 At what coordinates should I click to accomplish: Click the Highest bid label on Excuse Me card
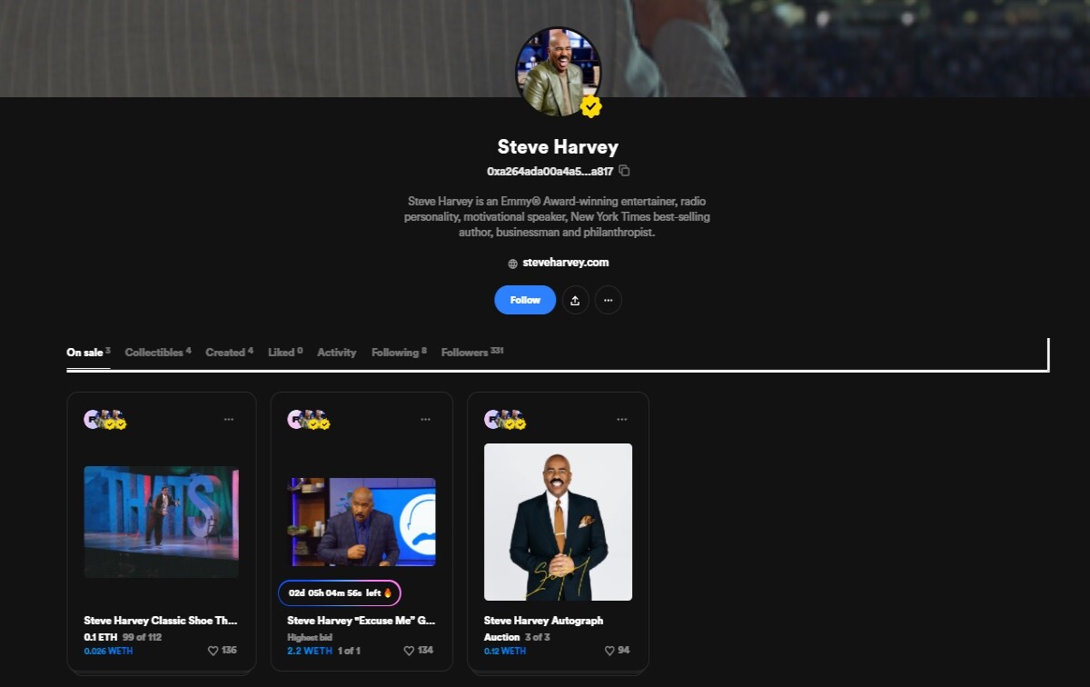tap(310, 637)
